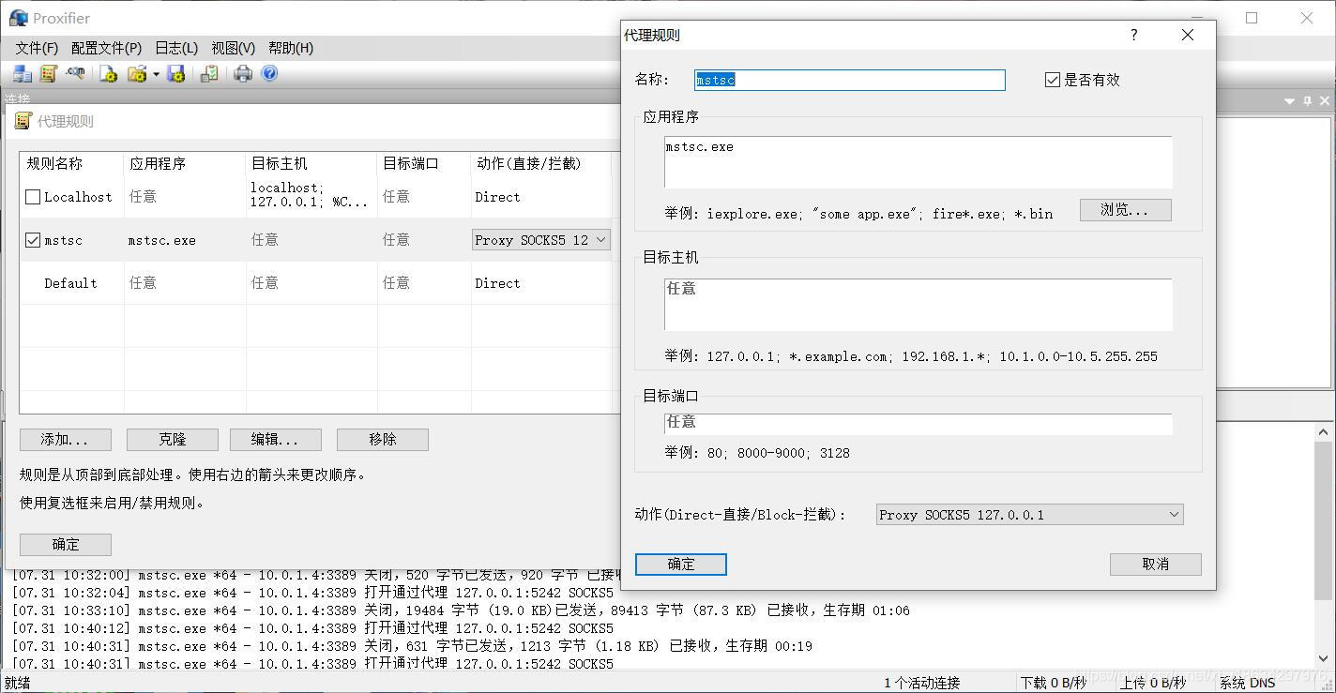Click localhost; 127.0.0.1 target host cell
Image resolution: width=1336 pixels, height=693 pixels.
[x=310, y=195]
